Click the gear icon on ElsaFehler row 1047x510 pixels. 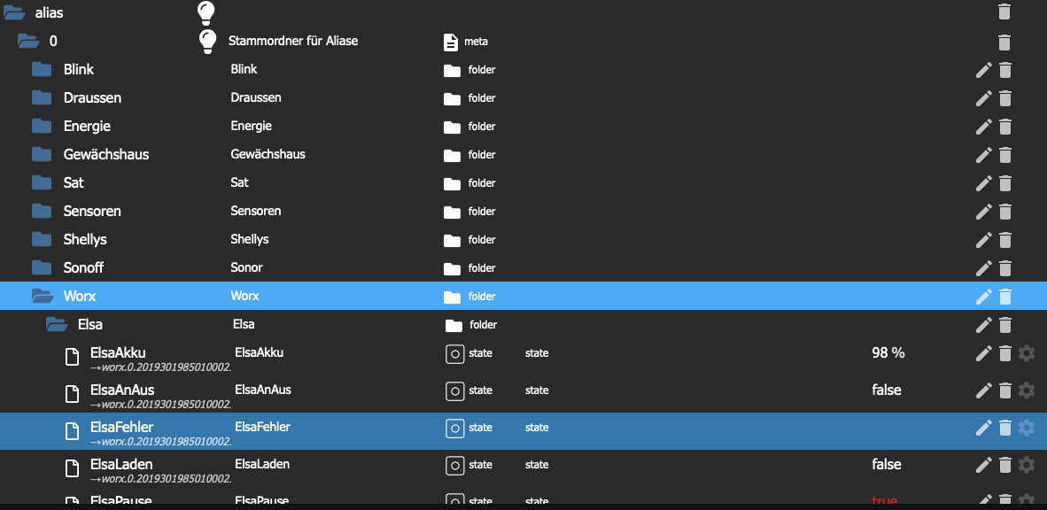click(x=1026, y=428)
